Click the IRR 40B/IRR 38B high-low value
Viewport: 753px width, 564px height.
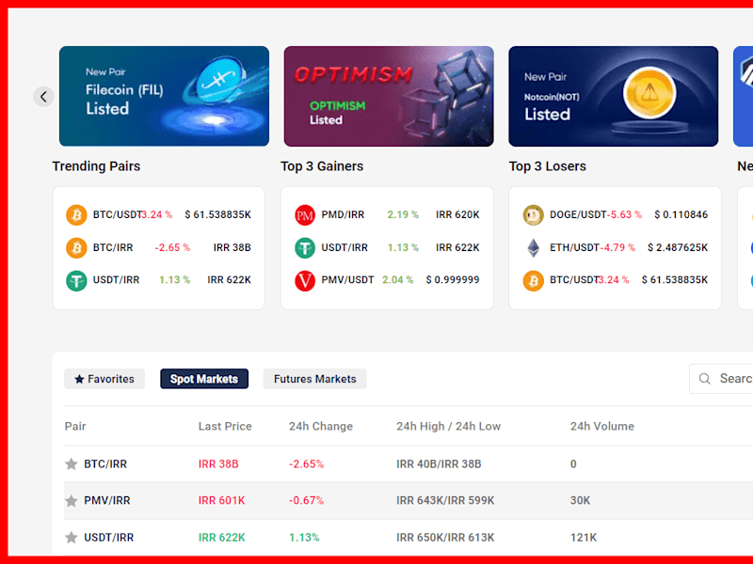439,463
